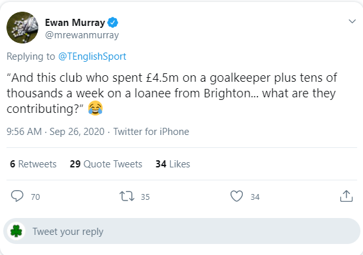This screenshot has width=363, height=255.
Task: Click the shamrock avatar beside reply box
Action: (16, 231)
